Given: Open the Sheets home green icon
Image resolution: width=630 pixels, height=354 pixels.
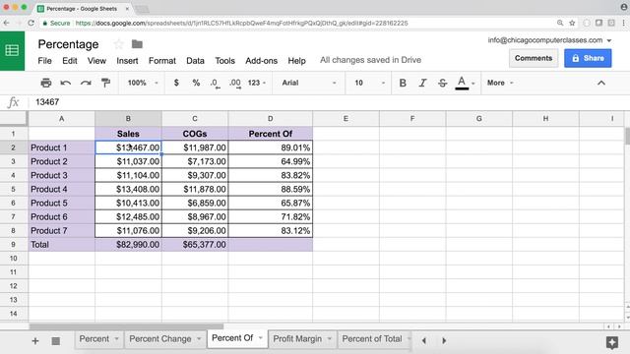Looking at the screenshot, I should (x=12, y=50).
